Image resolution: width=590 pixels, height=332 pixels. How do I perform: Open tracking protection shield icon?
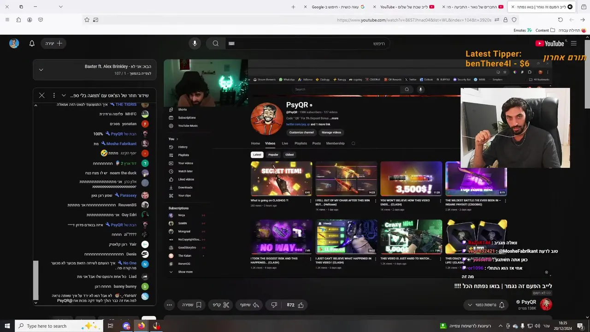click(514, 20)
